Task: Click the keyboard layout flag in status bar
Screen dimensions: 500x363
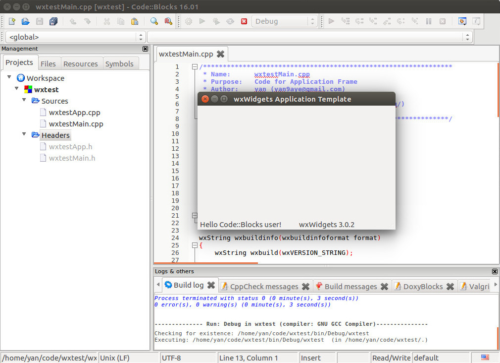Action: tap(485, 357)
